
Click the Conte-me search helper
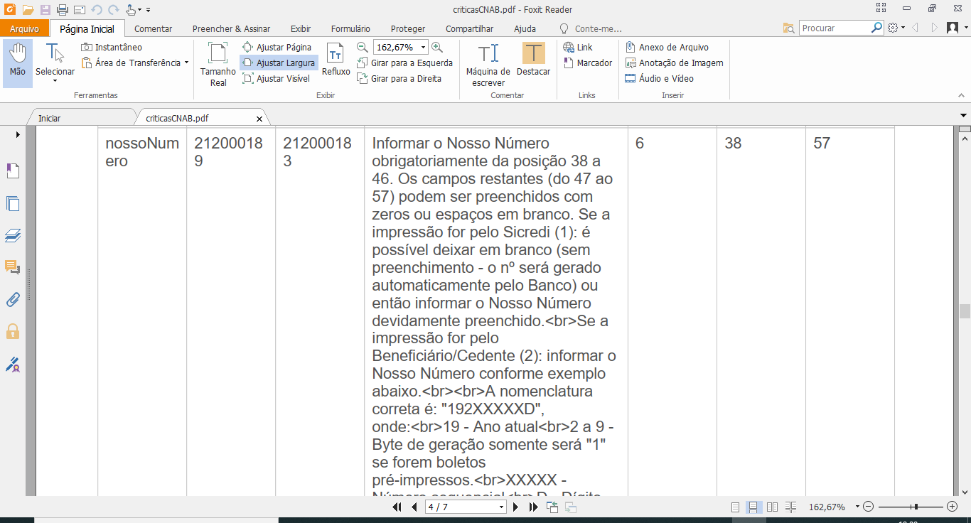[591, 28]
